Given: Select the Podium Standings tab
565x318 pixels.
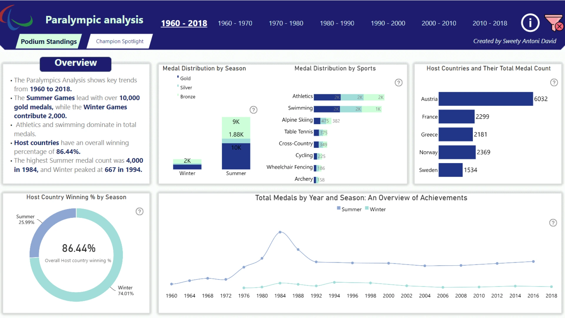Looking at the screenshot, I should (x=49, y=41).
